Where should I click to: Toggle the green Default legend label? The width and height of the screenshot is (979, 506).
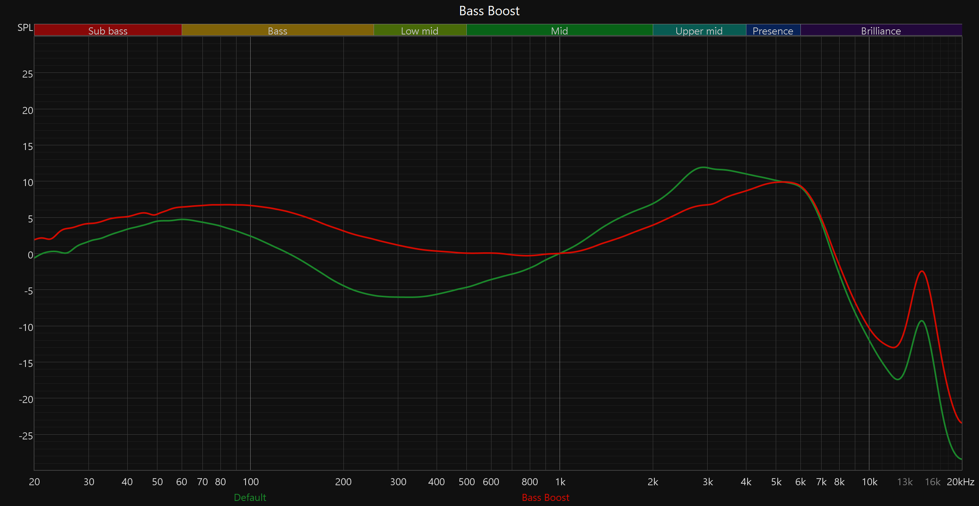click(x=250, y=497)
